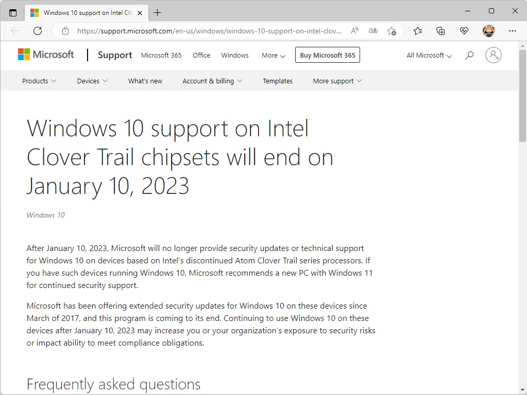The height and width of the screenshot is (395, 527).
Task: Open Browser essentials heart icon
Action: 464,31
